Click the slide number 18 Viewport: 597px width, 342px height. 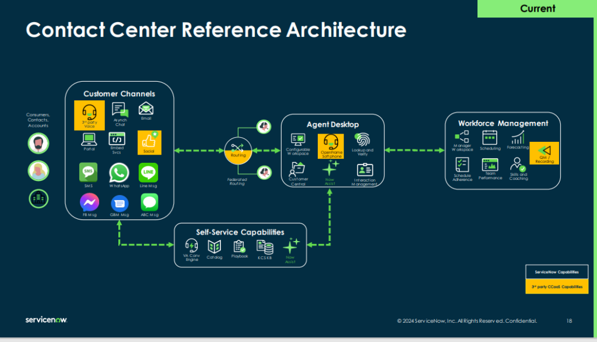coord(569,321)
